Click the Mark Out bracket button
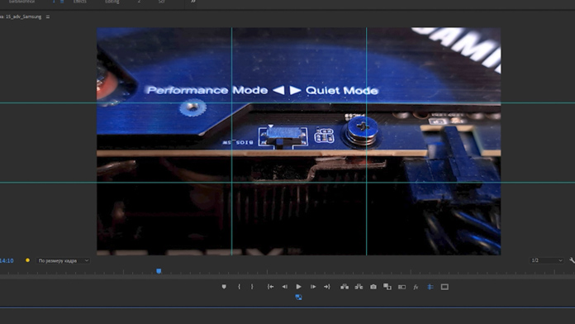This screenshot has width=575, height=324. click(252, 287)
